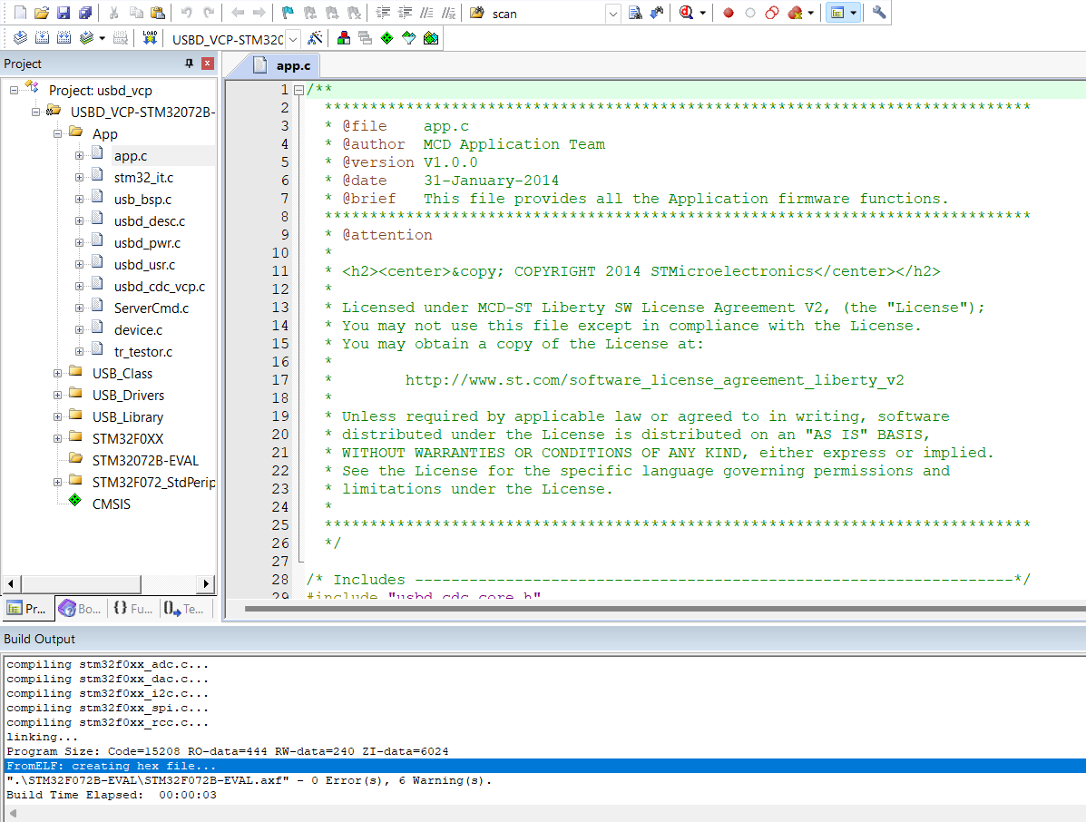Build the target with the build icon
Image resolution: width=1086 pixels, height=822 pixels.
coord(43,38)
